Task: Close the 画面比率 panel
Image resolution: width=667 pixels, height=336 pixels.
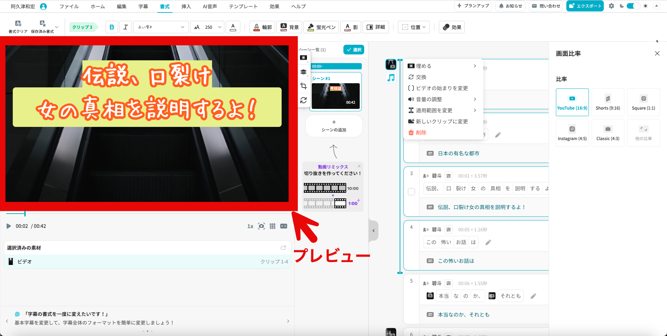Action: pos(657,53)
